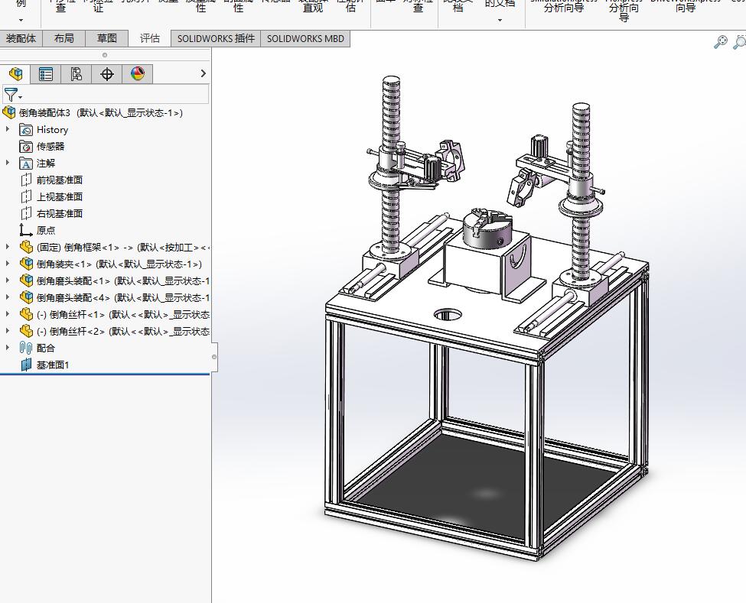
Task: Expand the 倒角框架<1> component
Action: (x=7, y=247)
